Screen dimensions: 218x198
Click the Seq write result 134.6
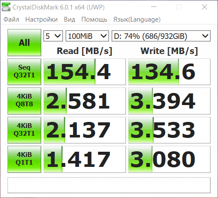point(169,72)
